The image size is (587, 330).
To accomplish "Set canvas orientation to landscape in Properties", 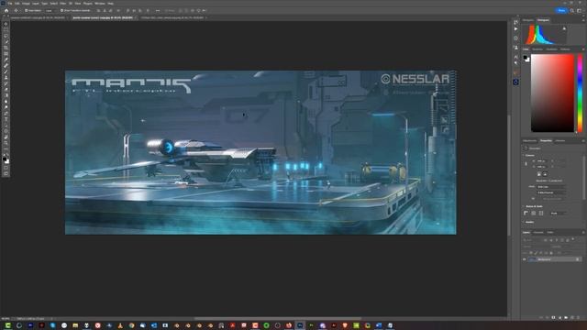I will [x=545, y=174].
